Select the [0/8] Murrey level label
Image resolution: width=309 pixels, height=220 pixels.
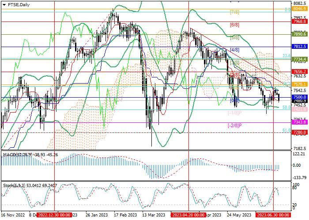tap(234, 101)
